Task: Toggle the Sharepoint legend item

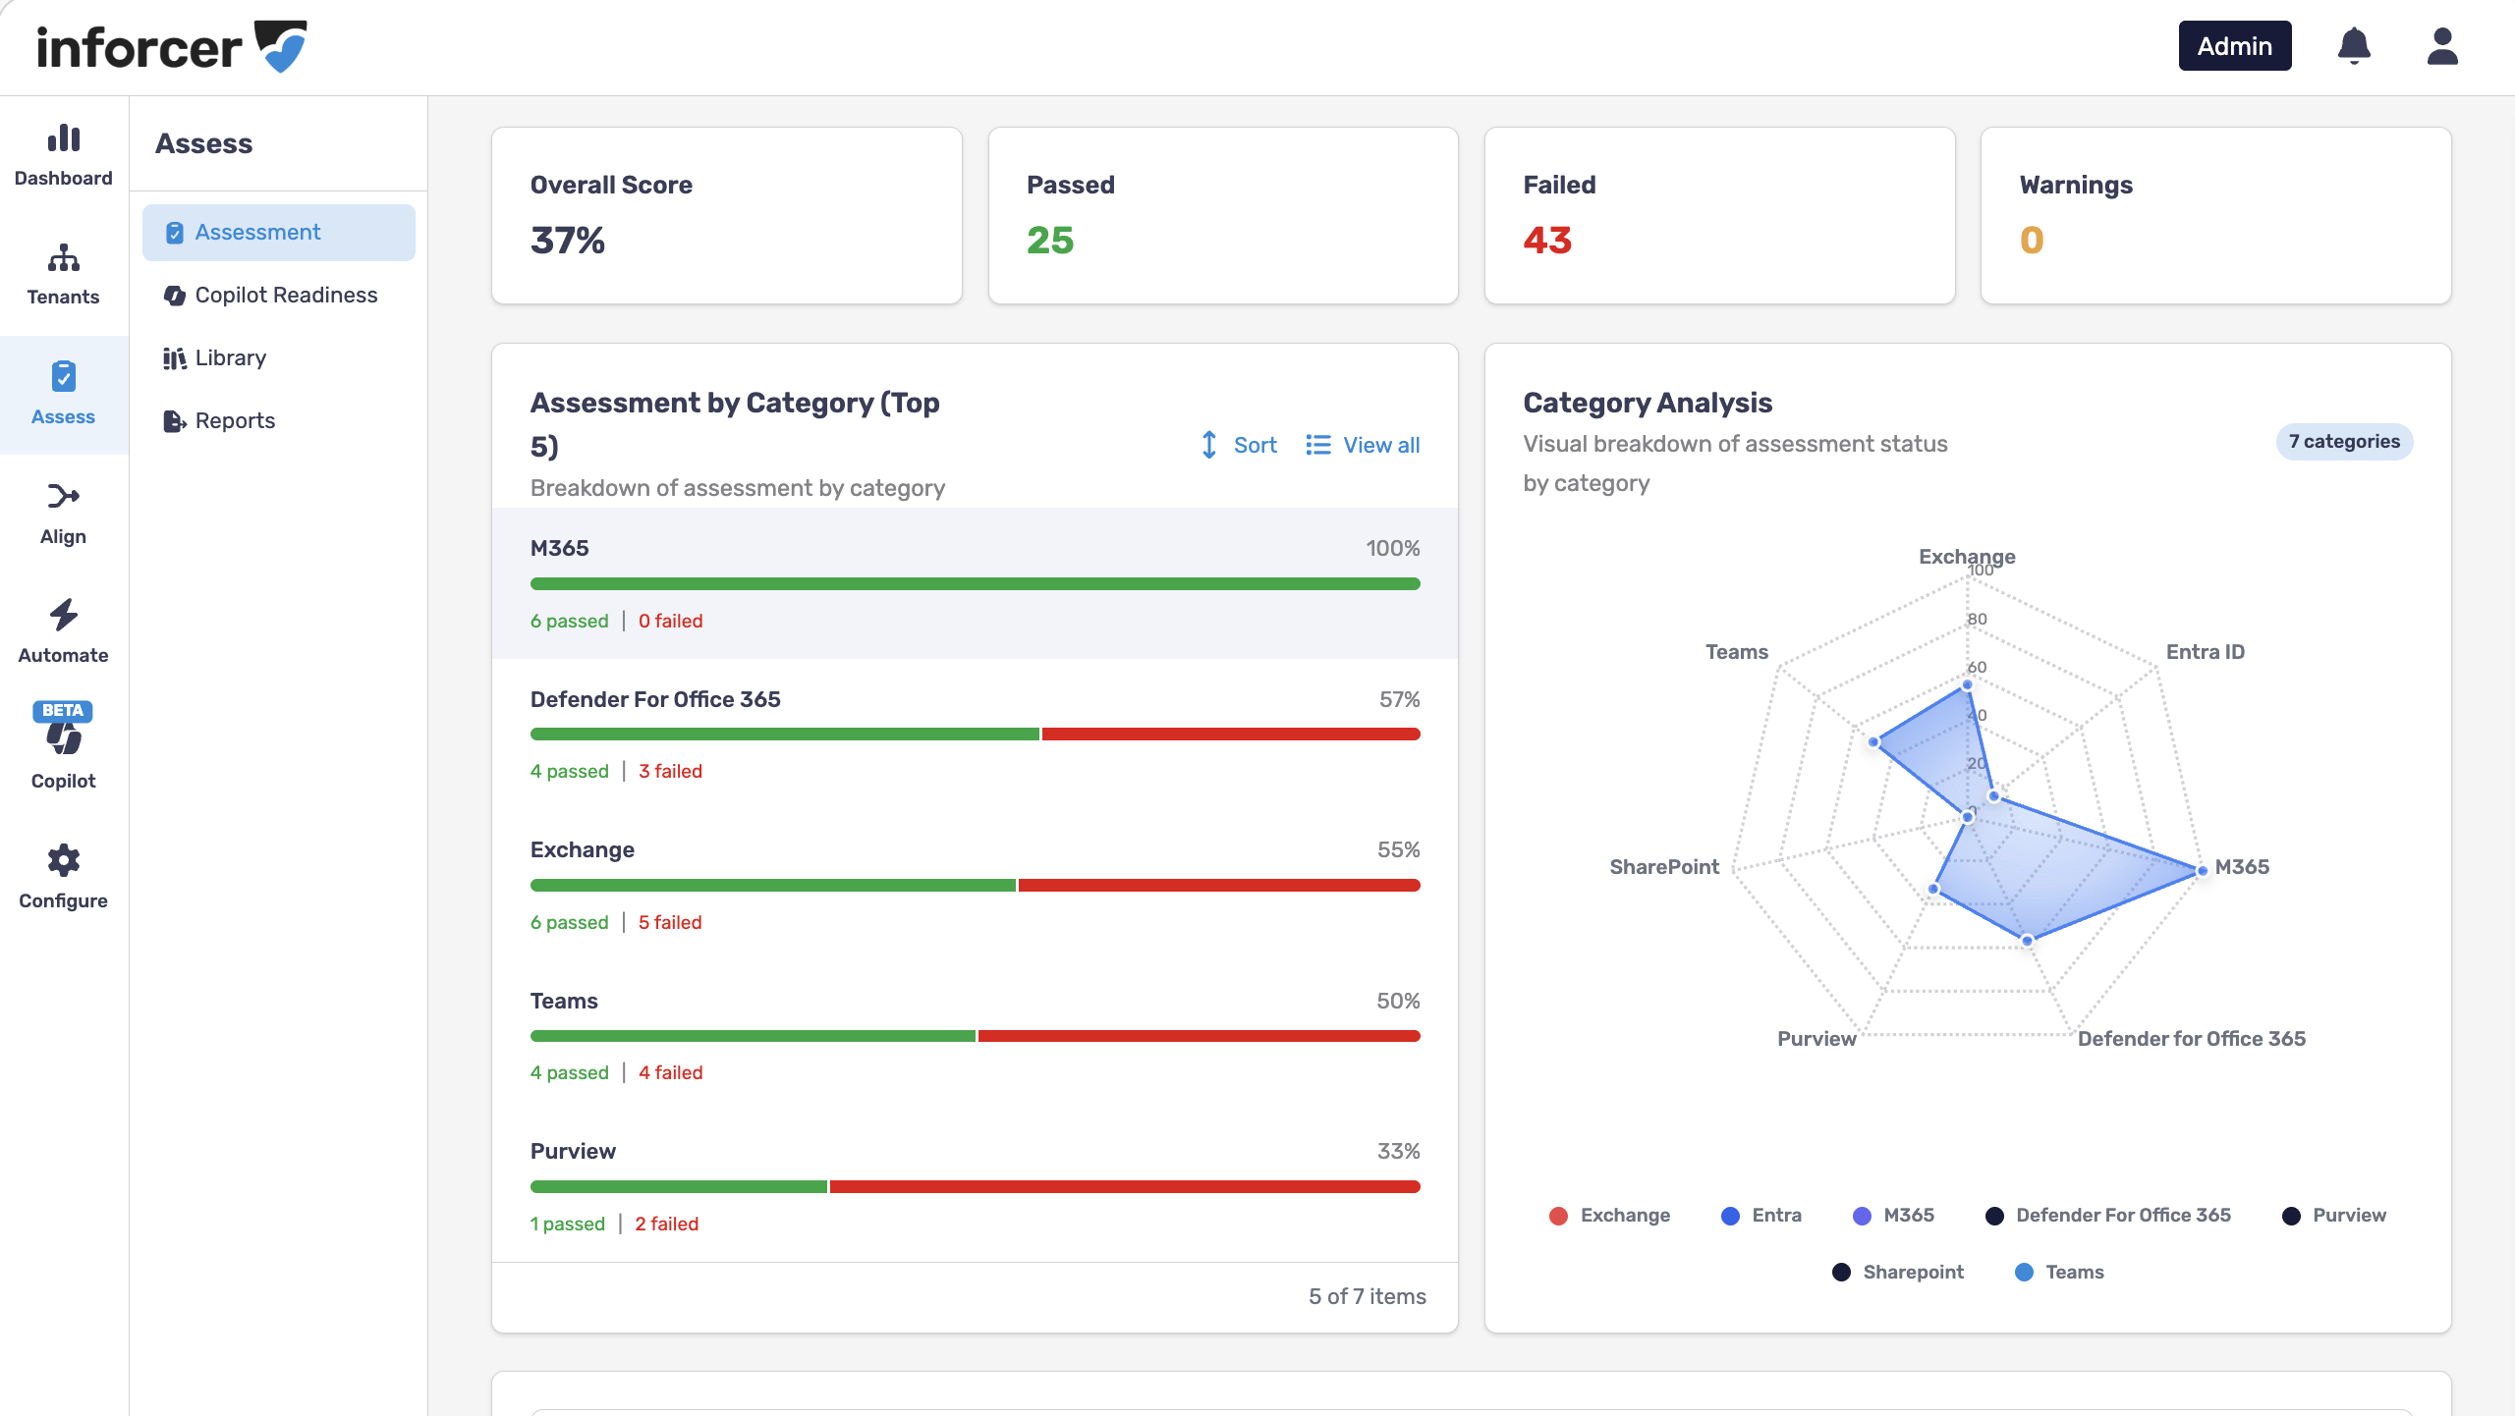Action: click(1898, 1273)
